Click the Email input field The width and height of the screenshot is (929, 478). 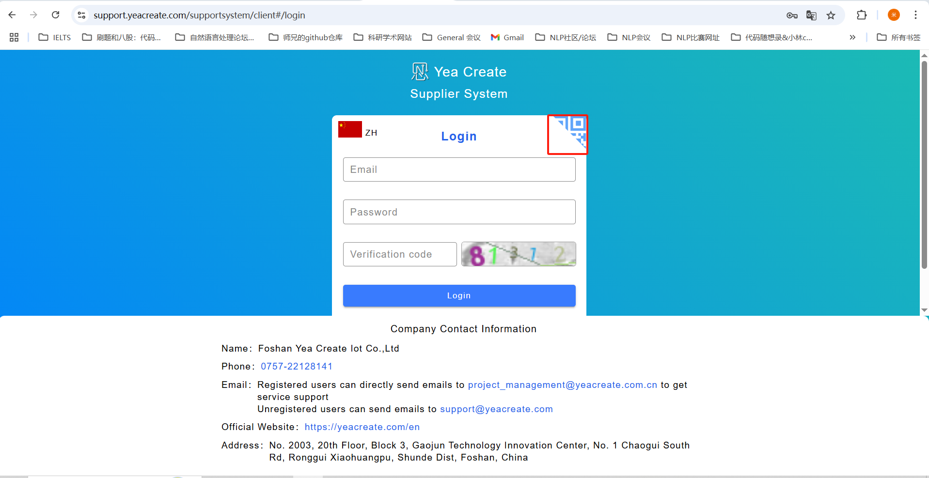pos(459,170)
